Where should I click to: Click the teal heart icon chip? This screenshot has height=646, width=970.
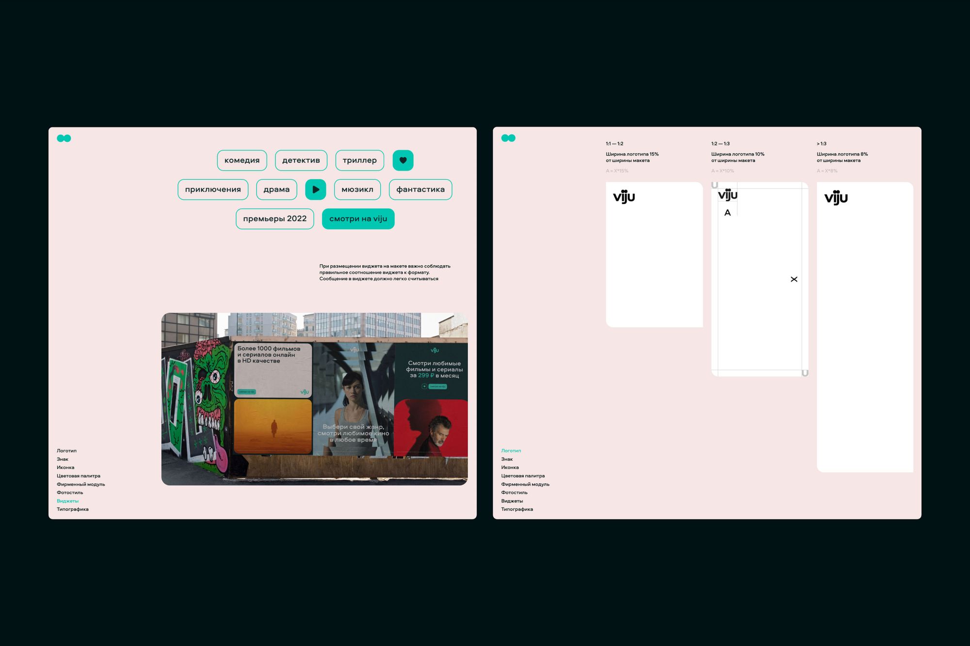coord(403,160)
